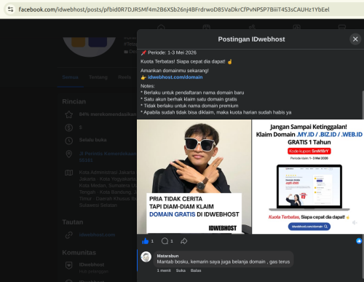Open the man with sunglasses photo

[x=194, y=176]
